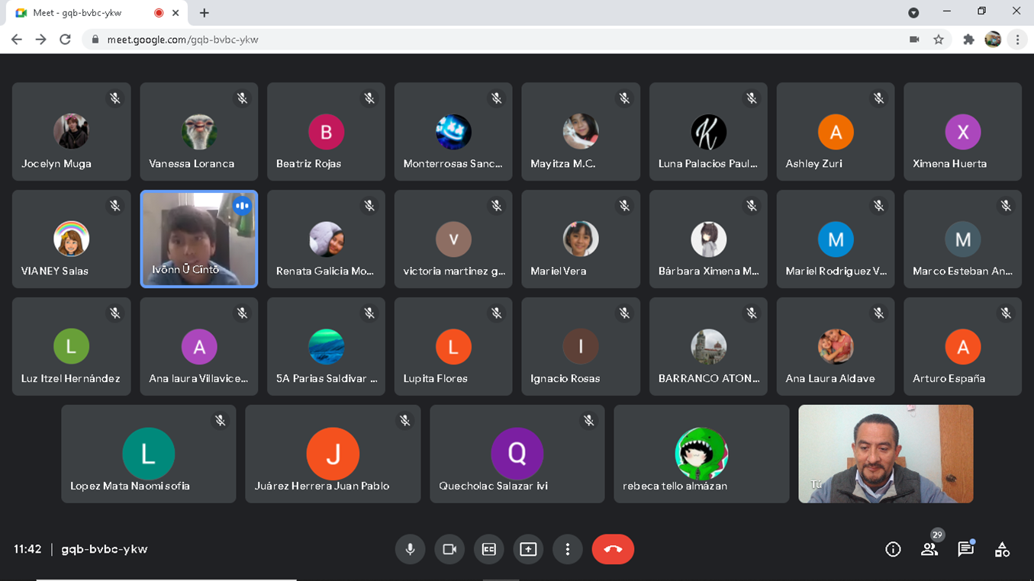This screenshot has width=1034, height=581.
Task: Click the 11:42 clock text
Action: point(27,549)
